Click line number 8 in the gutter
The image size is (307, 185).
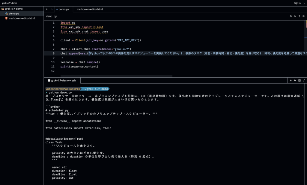pos(54,53)
